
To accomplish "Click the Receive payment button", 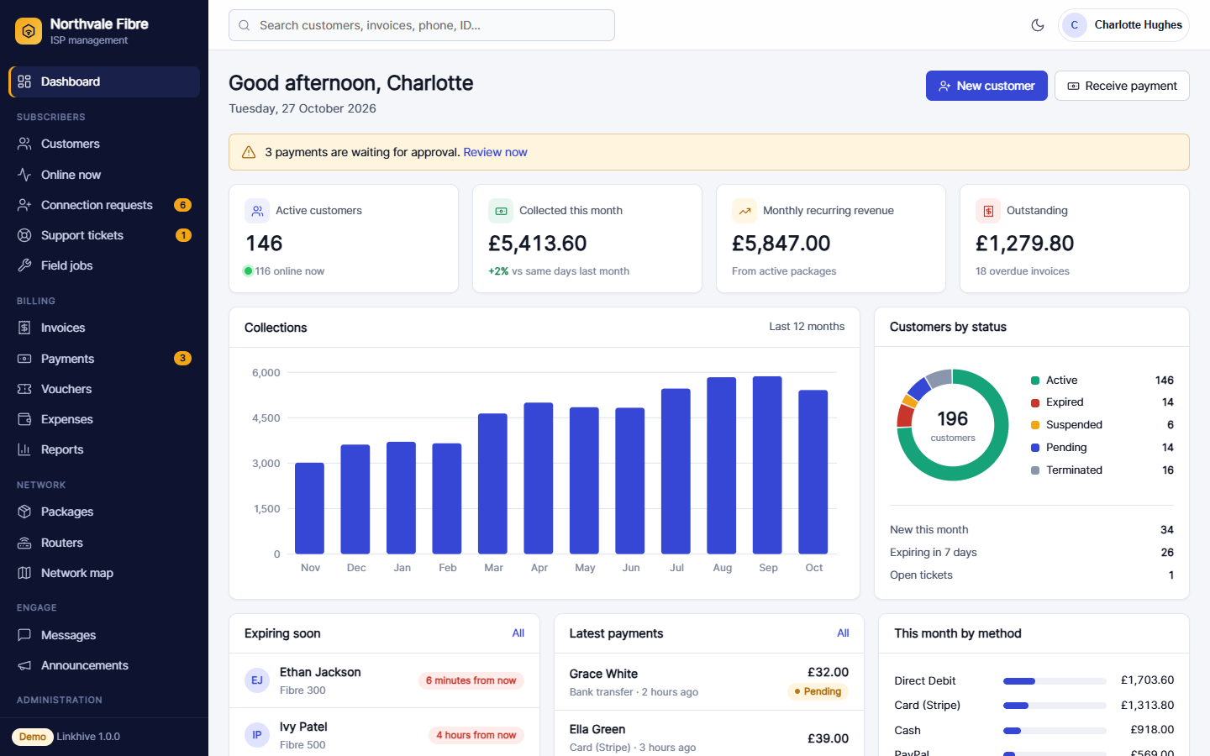I will 1122,86.
